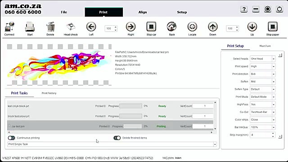Switch to the Print history tab
288x162 pixels.
point(49,93)
